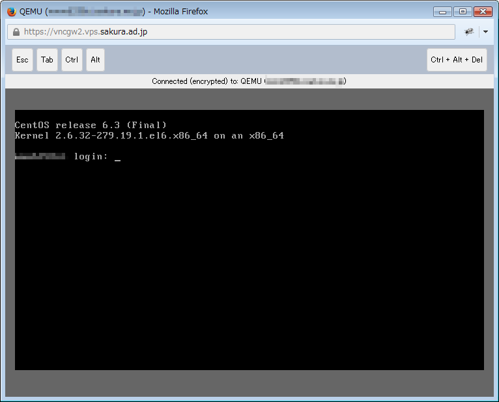Click the 'CentOS release 6.3 (Final)' line
Image resolution: width=499 pixels, height=402 pixels.
[x=91, y=125]
